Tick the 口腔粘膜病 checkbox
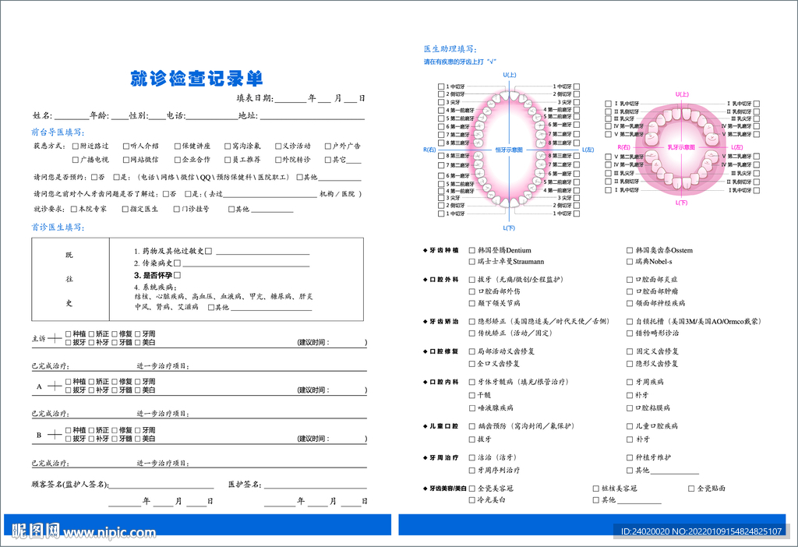The image size is (798, 547). pos(630,408)
